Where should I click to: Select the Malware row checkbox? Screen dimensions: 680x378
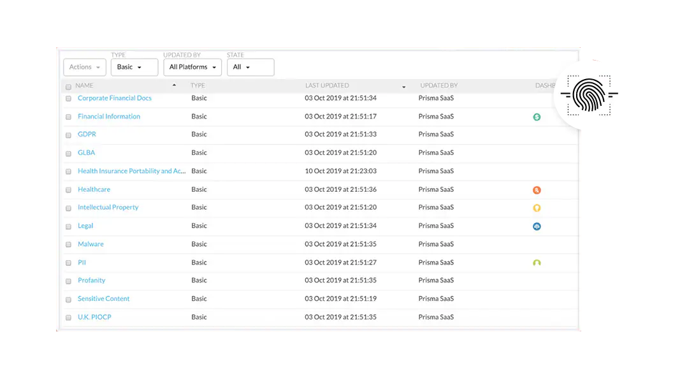click(x=68, y=245)
